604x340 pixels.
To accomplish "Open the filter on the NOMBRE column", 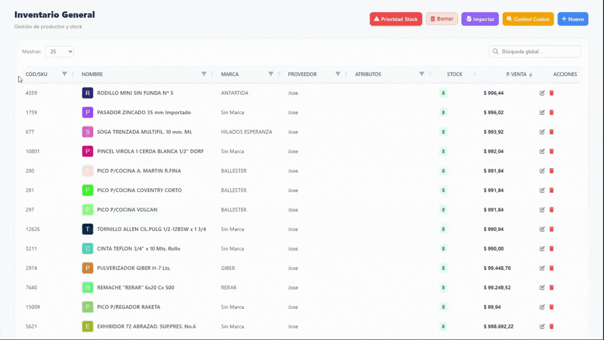I will (203, 74).
